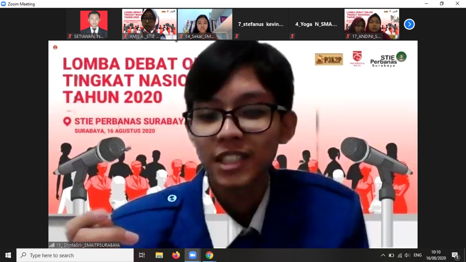Image resolution: width=466 pixels, height=262 pixels.
Task: Open the Wi-Fi network flyout
Action: [400, 255]
